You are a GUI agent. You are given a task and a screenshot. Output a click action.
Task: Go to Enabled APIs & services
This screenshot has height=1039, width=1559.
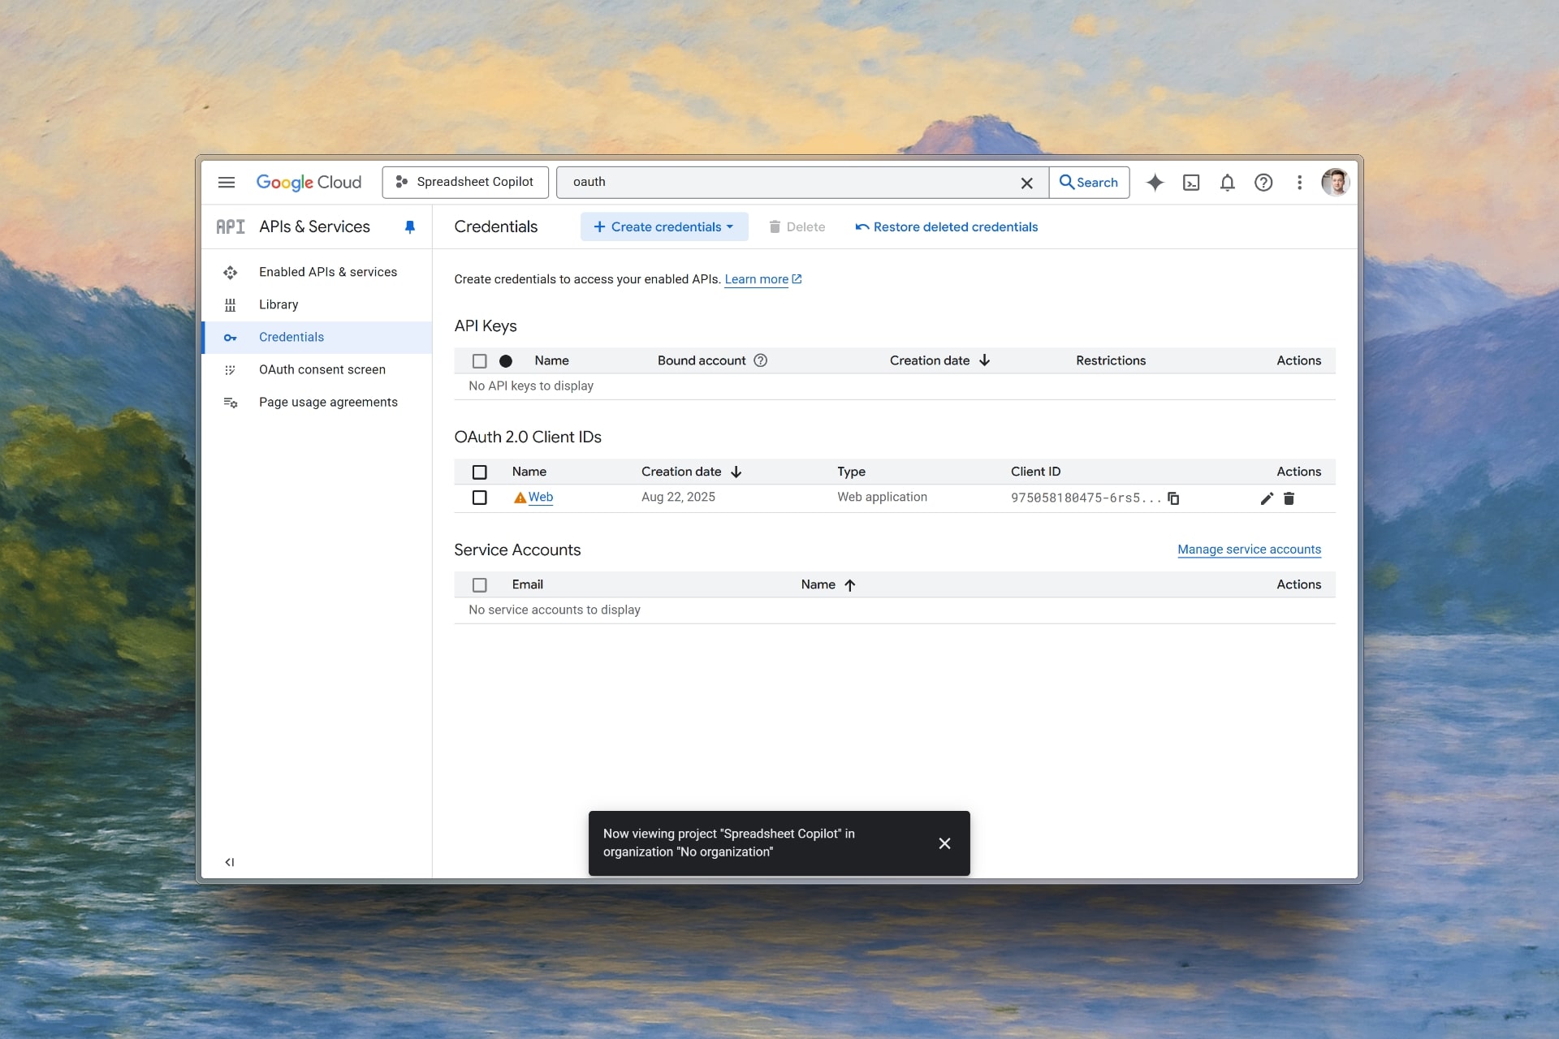[x=328, y=272]
